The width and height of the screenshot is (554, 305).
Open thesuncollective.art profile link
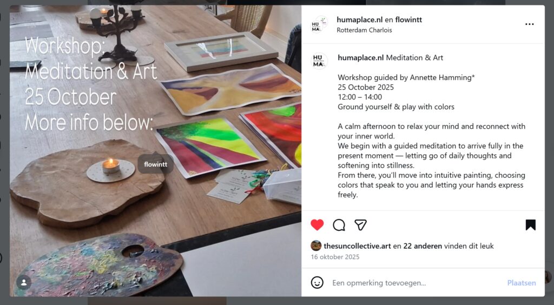coord(357,246)
